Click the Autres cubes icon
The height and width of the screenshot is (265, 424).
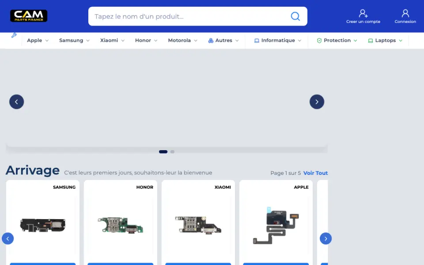[211, 41]
